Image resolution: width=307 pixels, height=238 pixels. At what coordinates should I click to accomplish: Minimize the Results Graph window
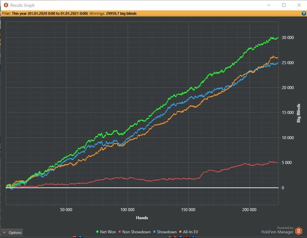(x=268, y=5)
